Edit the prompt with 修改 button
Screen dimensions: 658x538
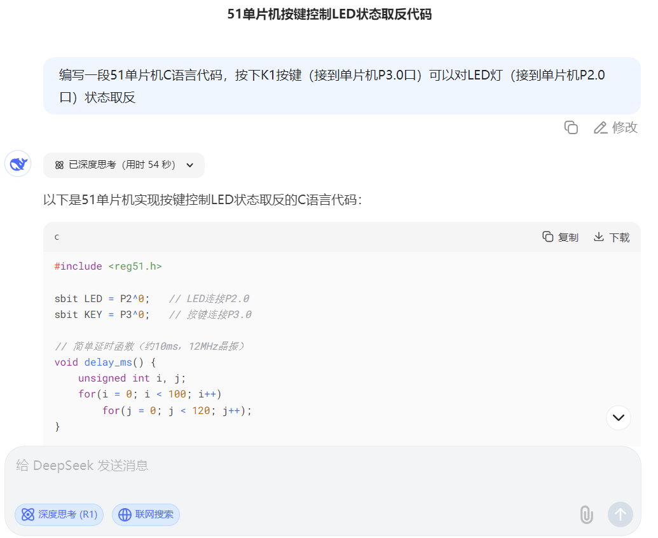615,128
